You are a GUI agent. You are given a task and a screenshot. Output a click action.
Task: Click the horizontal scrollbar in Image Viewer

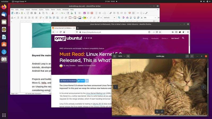(169, 116)
